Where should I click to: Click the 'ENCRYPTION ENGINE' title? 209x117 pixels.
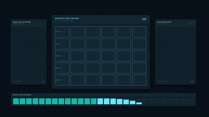[x=67, y=19]
